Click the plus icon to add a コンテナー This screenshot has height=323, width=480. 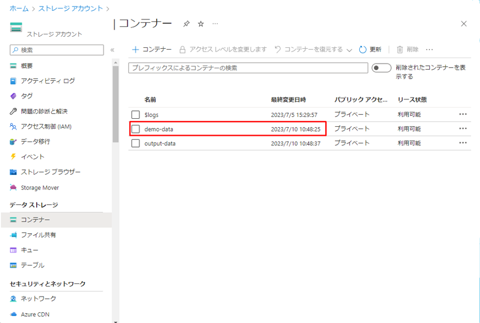pos(135,49)
